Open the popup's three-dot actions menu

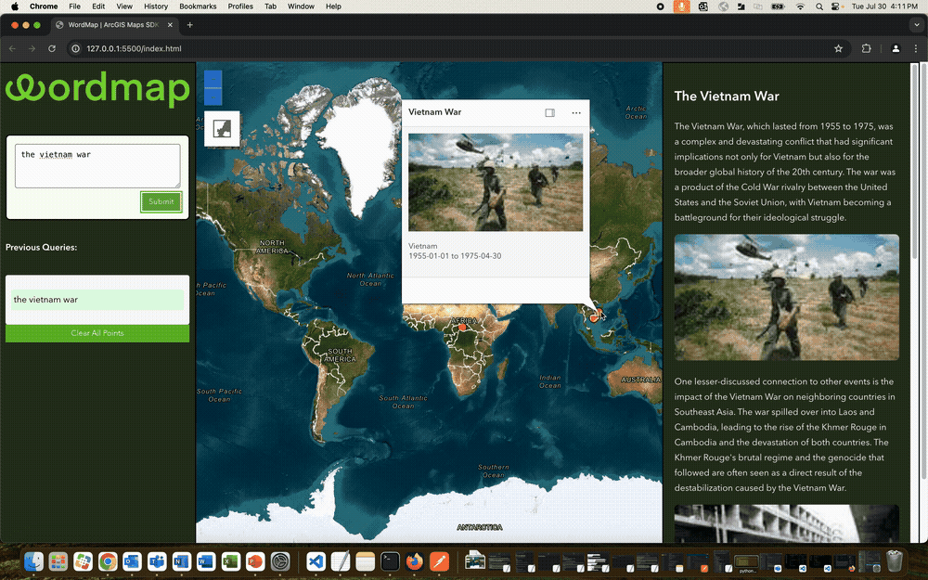click(x=576, y=112)
